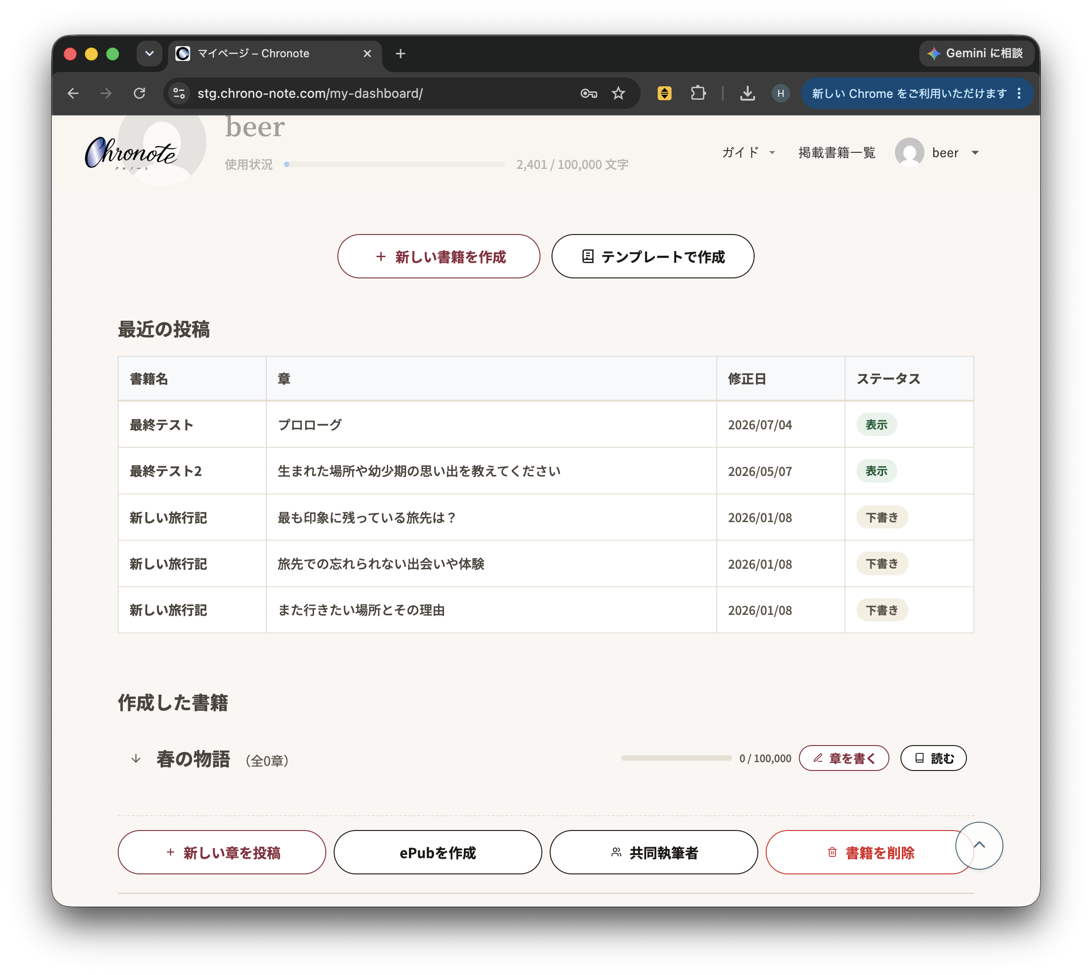
Task: Click 最も印象に残っている旅先は？ chapter
Action: pos(366,518)
